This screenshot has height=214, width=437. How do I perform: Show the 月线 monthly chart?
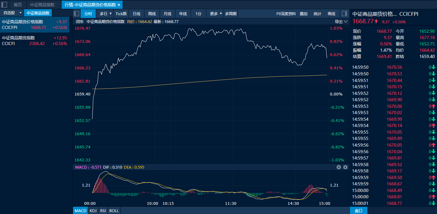pos(167,14)
